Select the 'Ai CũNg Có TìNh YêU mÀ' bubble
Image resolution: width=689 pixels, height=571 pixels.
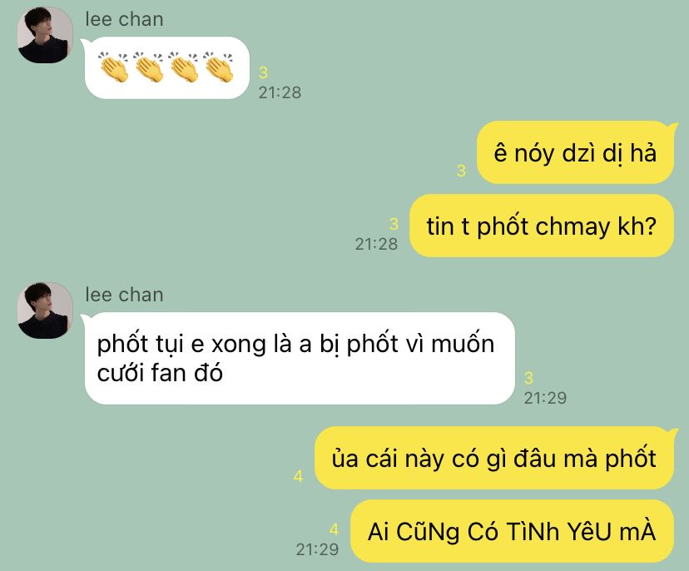(x=512, y=531)
